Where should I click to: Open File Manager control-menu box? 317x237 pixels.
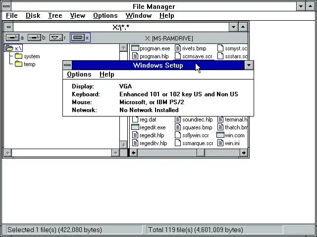(x=6, y=6)
